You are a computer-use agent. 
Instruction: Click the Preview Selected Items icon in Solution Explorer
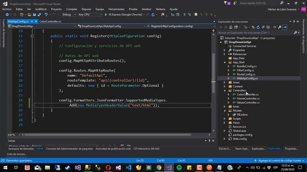[285, 27]
